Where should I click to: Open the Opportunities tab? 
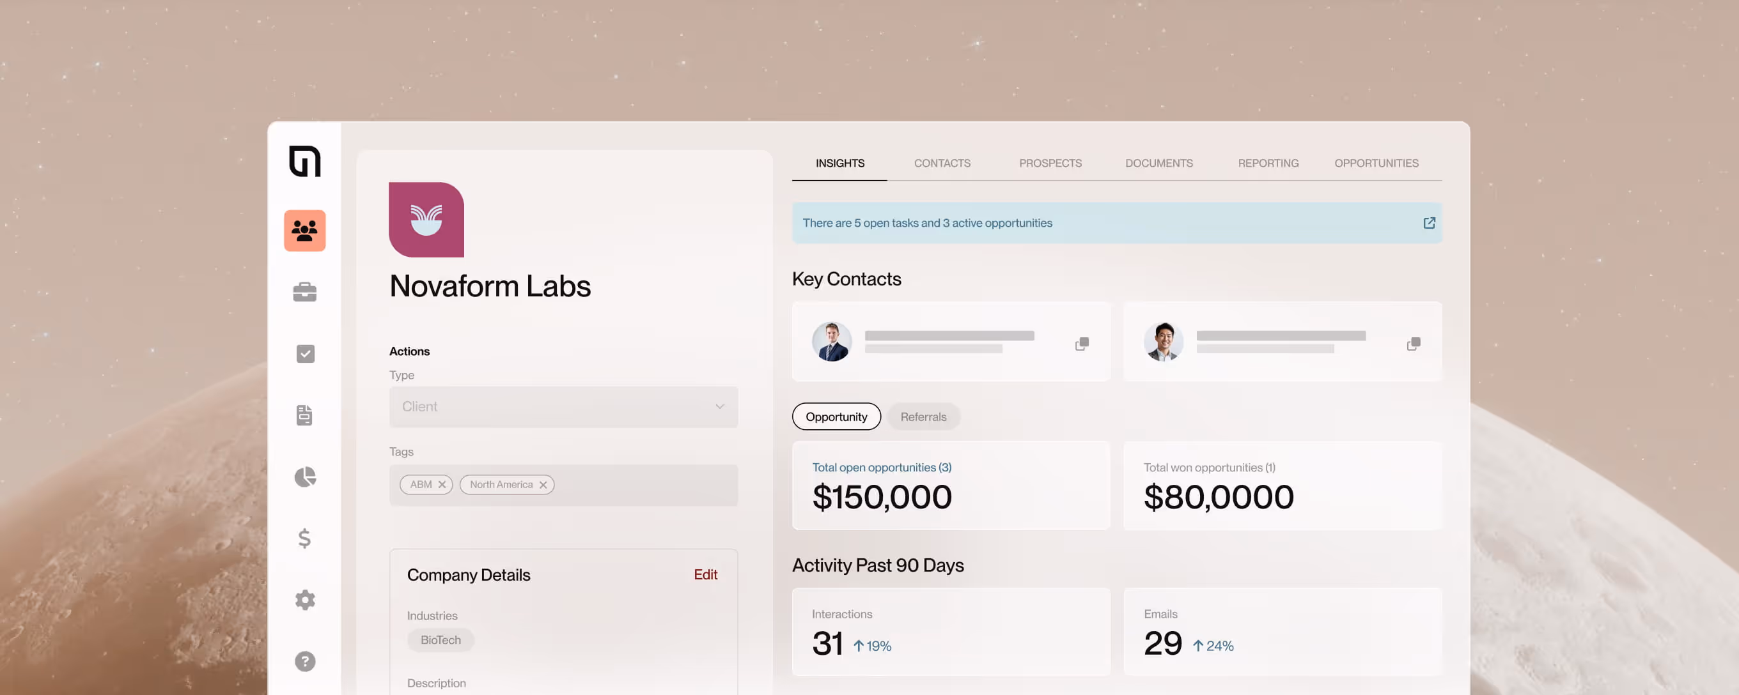point(1376,163)
